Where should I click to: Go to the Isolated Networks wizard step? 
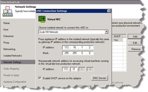(x=13, y=56)
